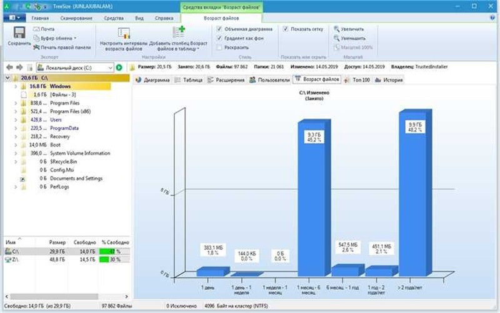Click the Печать правой панели print icon
The height and width of the screenshot is (313, 500).
tap(37, 47)
